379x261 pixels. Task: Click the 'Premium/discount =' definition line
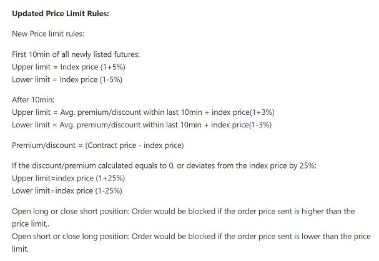pos(98,145)
